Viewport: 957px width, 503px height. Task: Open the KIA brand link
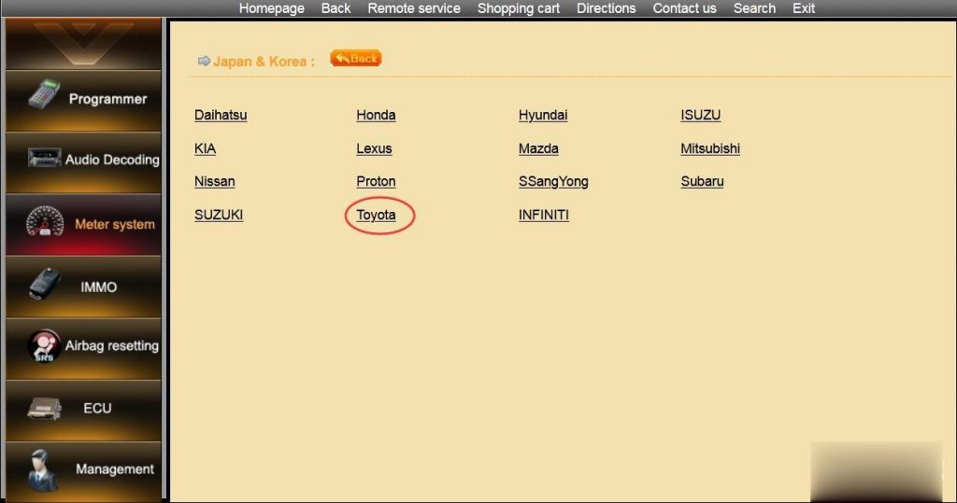point(205,148)
